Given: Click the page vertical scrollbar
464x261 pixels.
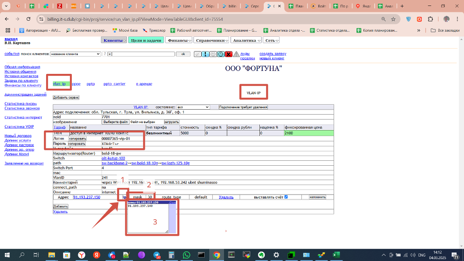Looking at the screenshot, I should [462, 143].
